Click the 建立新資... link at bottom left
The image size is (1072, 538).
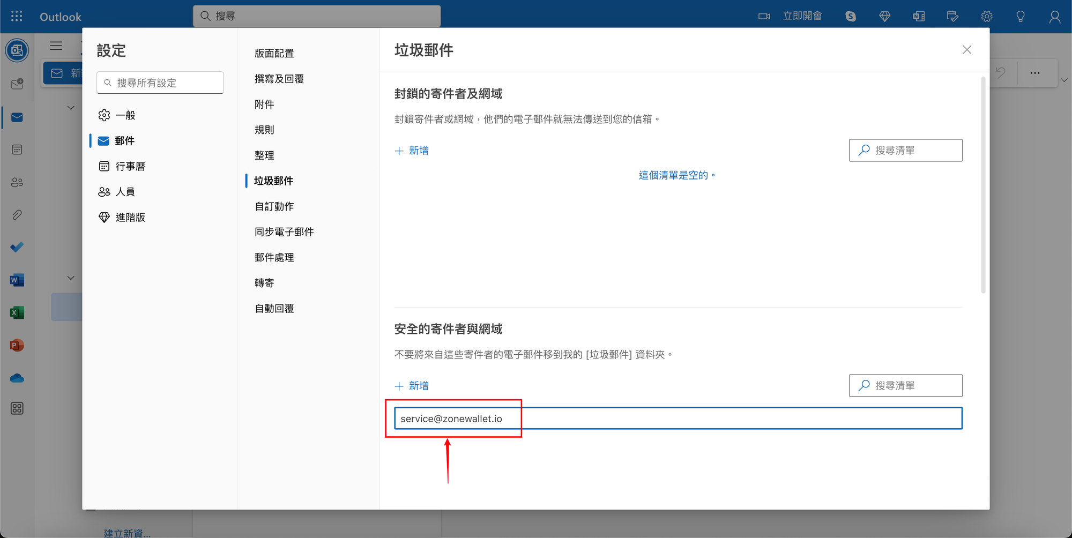[x=127, y=533]
